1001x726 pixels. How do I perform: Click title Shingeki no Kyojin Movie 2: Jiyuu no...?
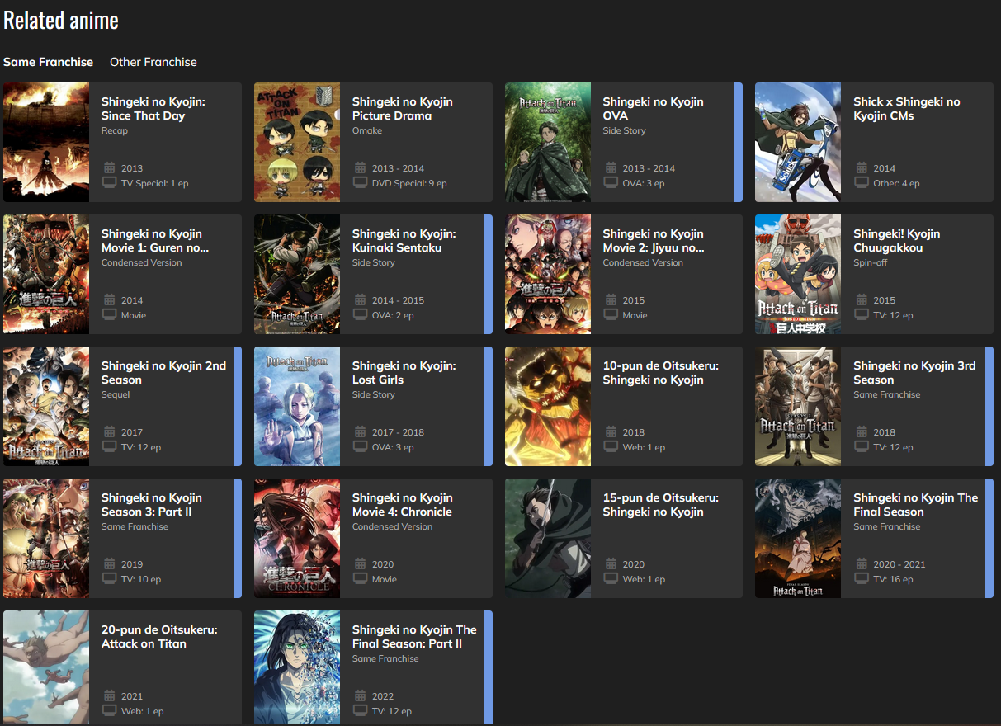(x=654, y=241)
